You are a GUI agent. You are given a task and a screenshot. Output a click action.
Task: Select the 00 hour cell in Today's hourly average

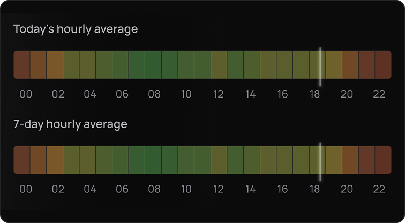click(x=21, y=65)
